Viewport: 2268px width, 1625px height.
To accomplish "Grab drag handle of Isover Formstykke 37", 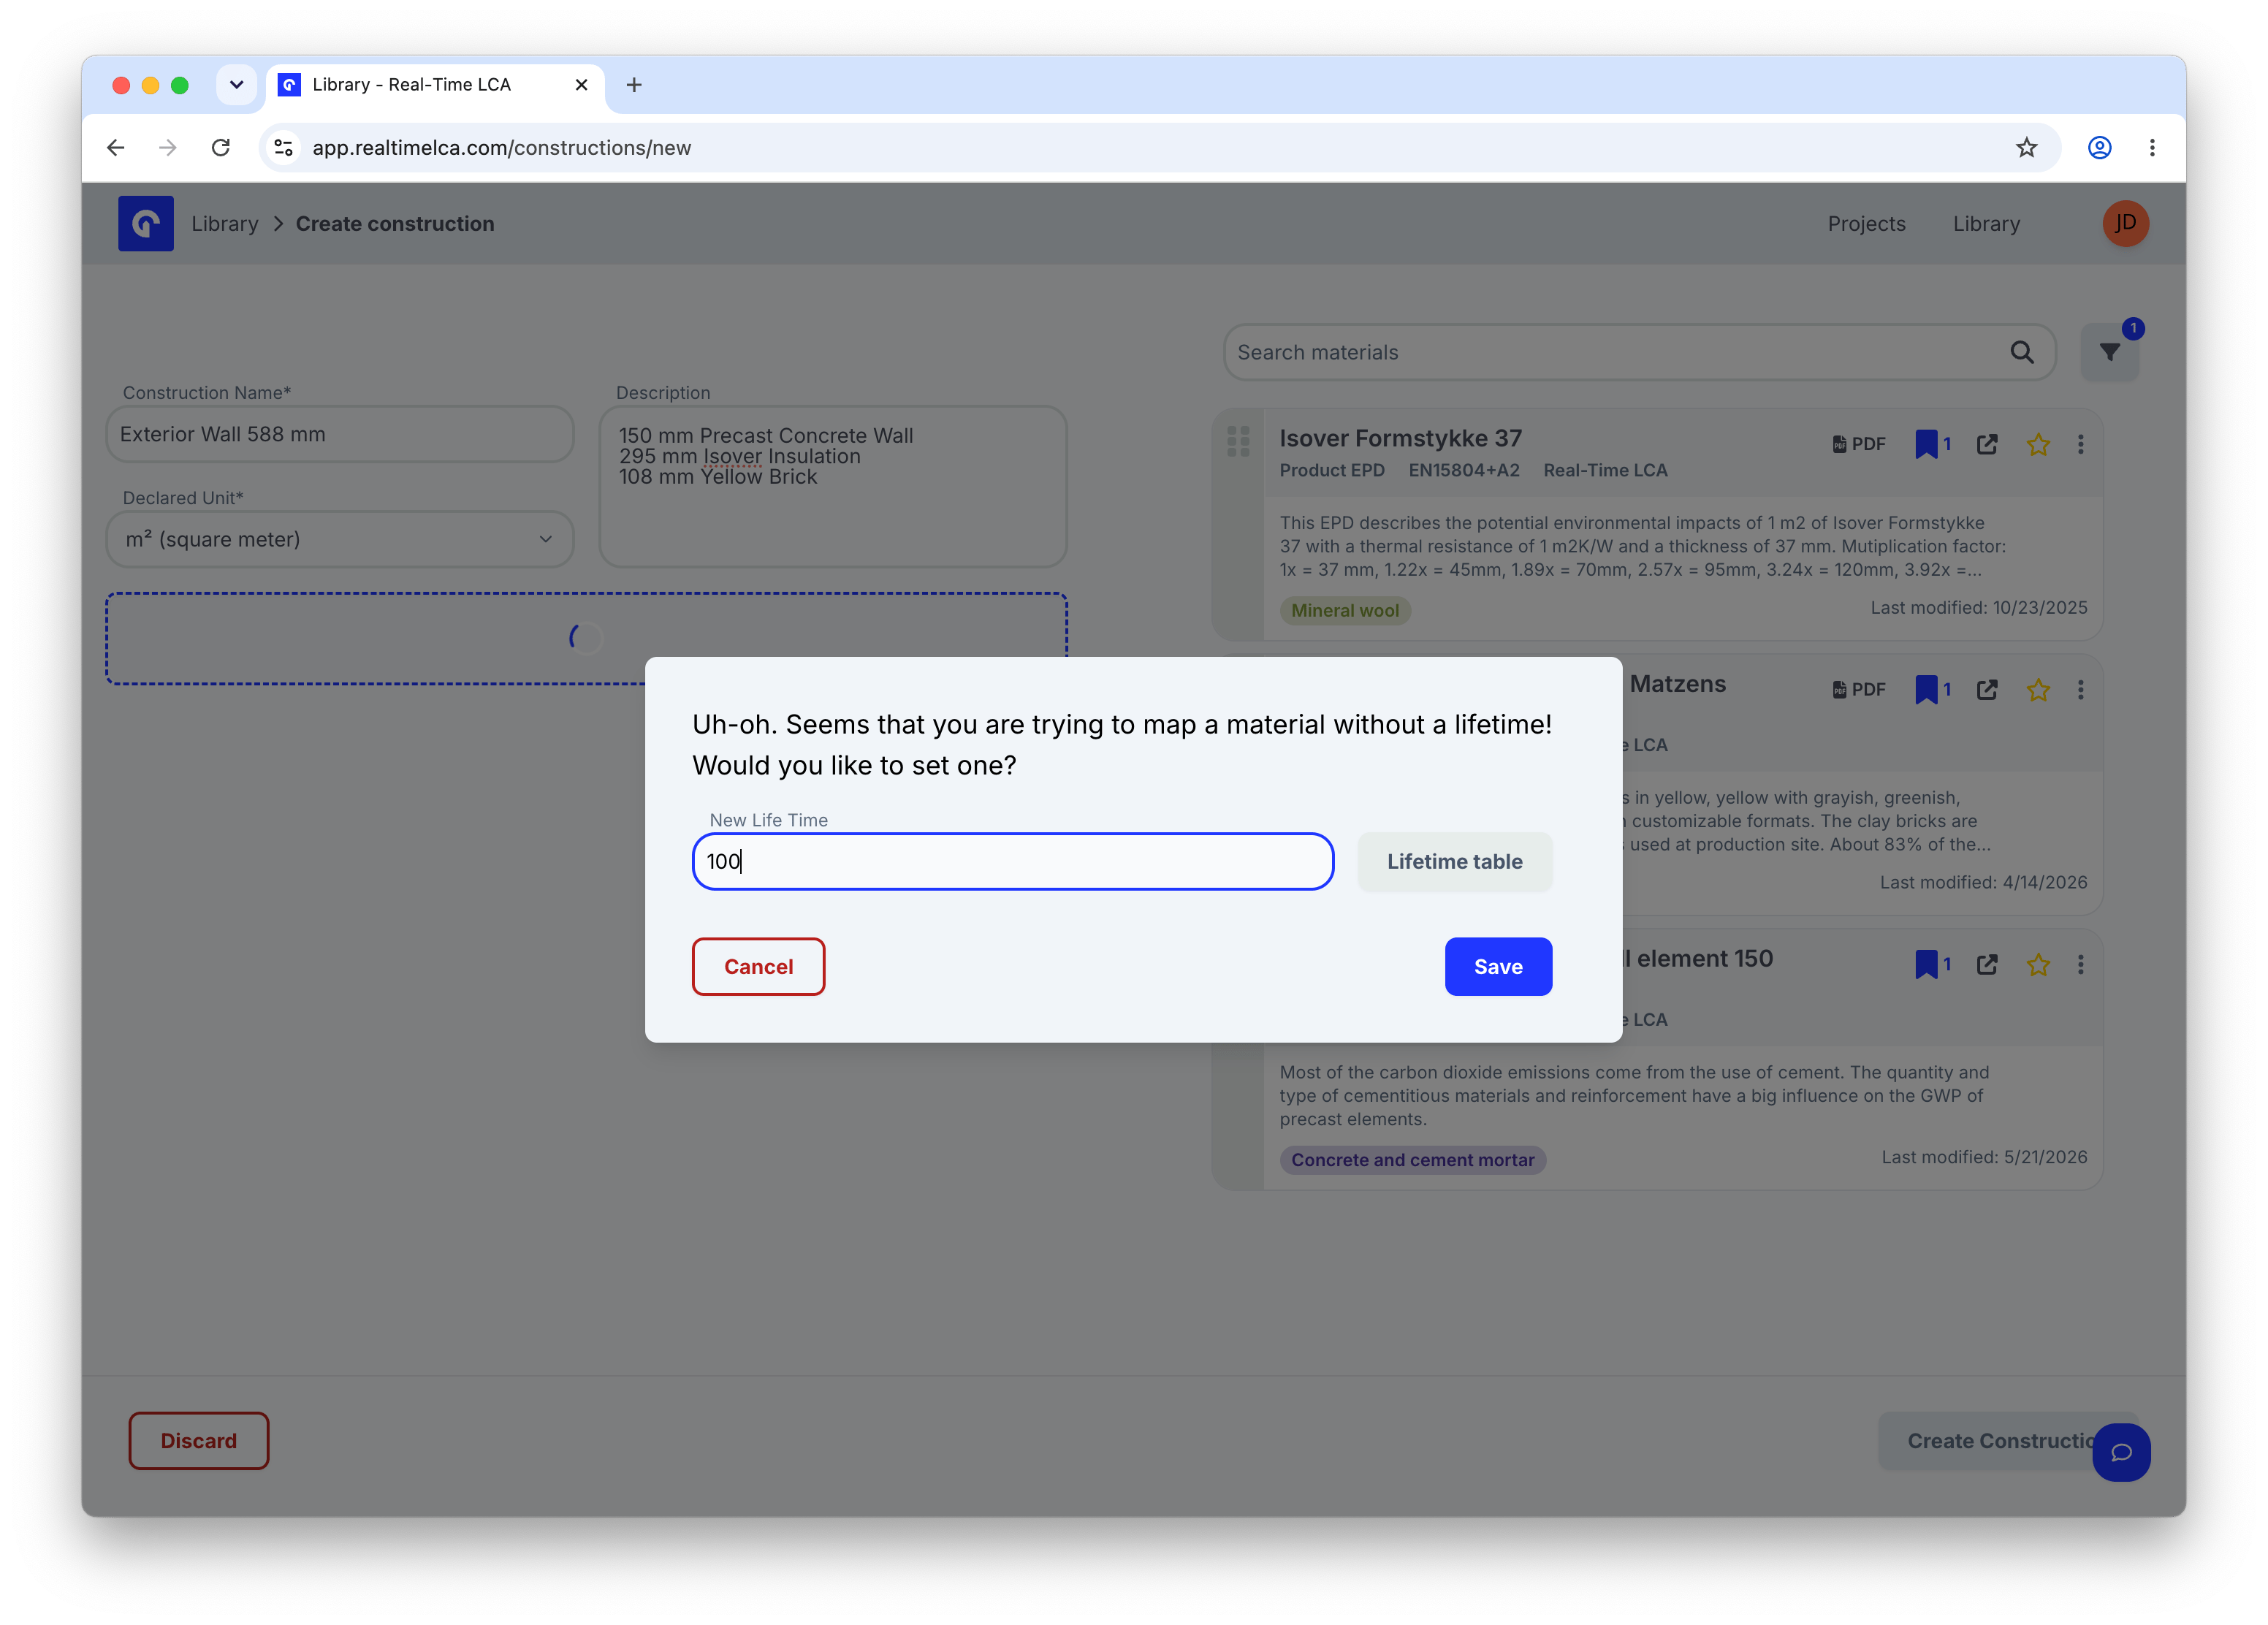I will pos(1237,441).
